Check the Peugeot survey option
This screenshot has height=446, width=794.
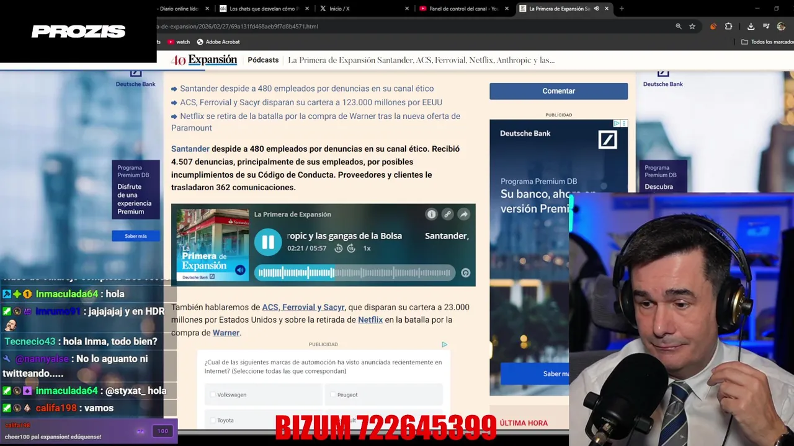(x=384, y=395)
